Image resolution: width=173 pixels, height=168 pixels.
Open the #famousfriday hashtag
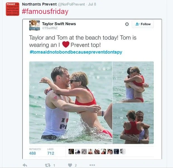(45, 12)
